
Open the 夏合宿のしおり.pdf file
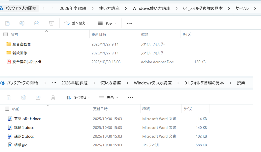click(x=27, y=62)
